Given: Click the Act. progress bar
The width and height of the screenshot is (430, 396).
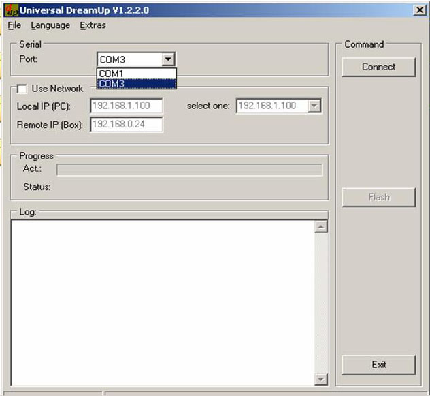Looking at the screenshot, I should pos(190,170).
